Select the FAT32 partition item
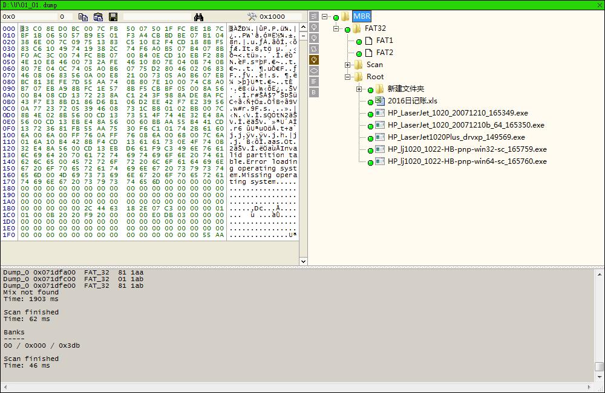 pyautogui.click(x=375, y=28)
